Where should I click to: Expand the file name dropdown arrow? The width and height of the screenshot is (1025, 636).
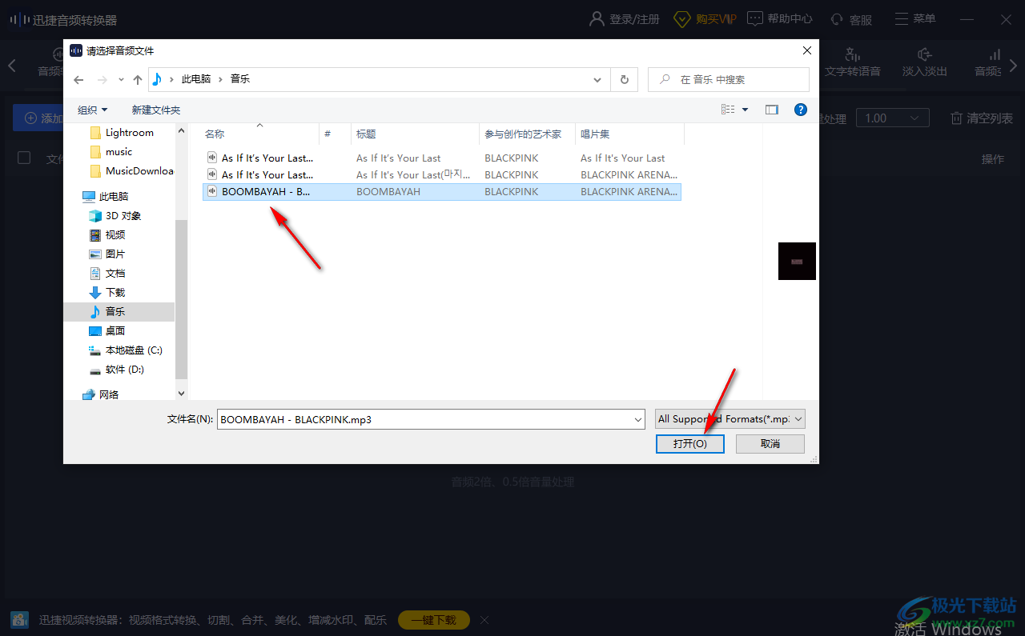638,419
